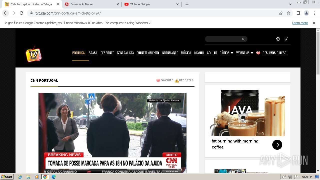
Task: Expand the Webcams dropdown menu
Action: (x=245, y=53)
